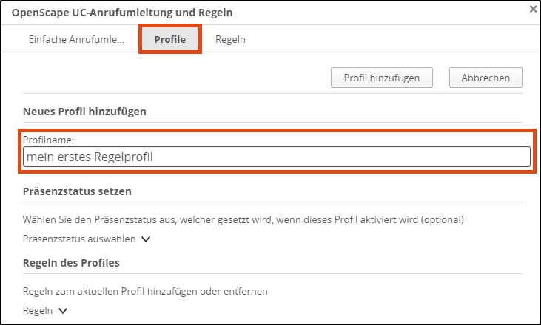This screenshot has width=541, height=325.
Task: Select the Profile tab
Action: coord(169,39)
